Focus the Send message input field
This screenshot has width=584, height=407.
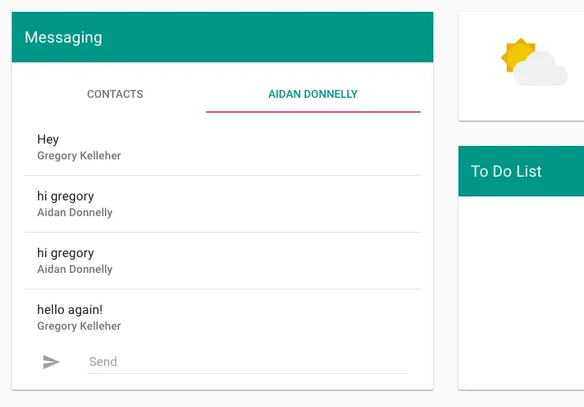248,362
